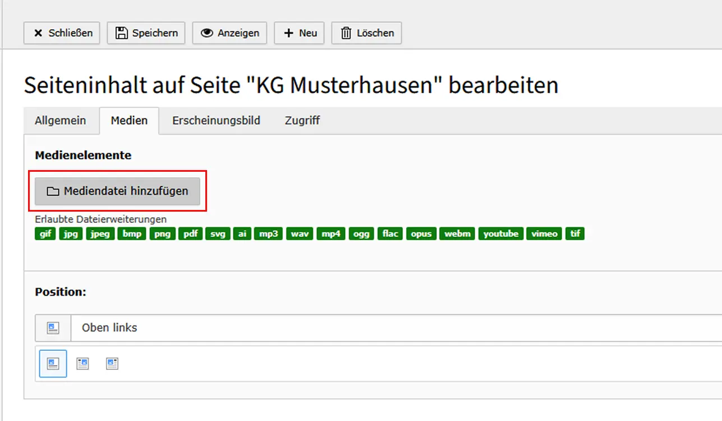Screen dimensions: 722x421
Task: Save the content via Speichern
Action: [x=146, y=33]
